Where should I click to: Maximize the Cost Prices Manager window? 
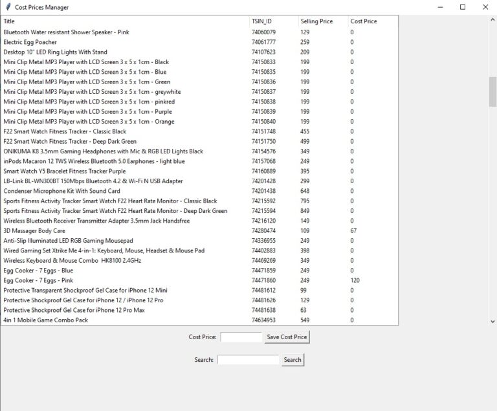click(463, 7)
